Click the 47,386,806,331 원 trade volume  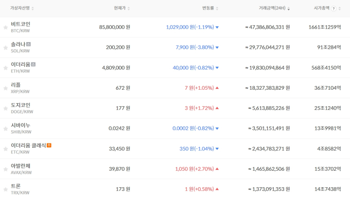pos(268,27)
